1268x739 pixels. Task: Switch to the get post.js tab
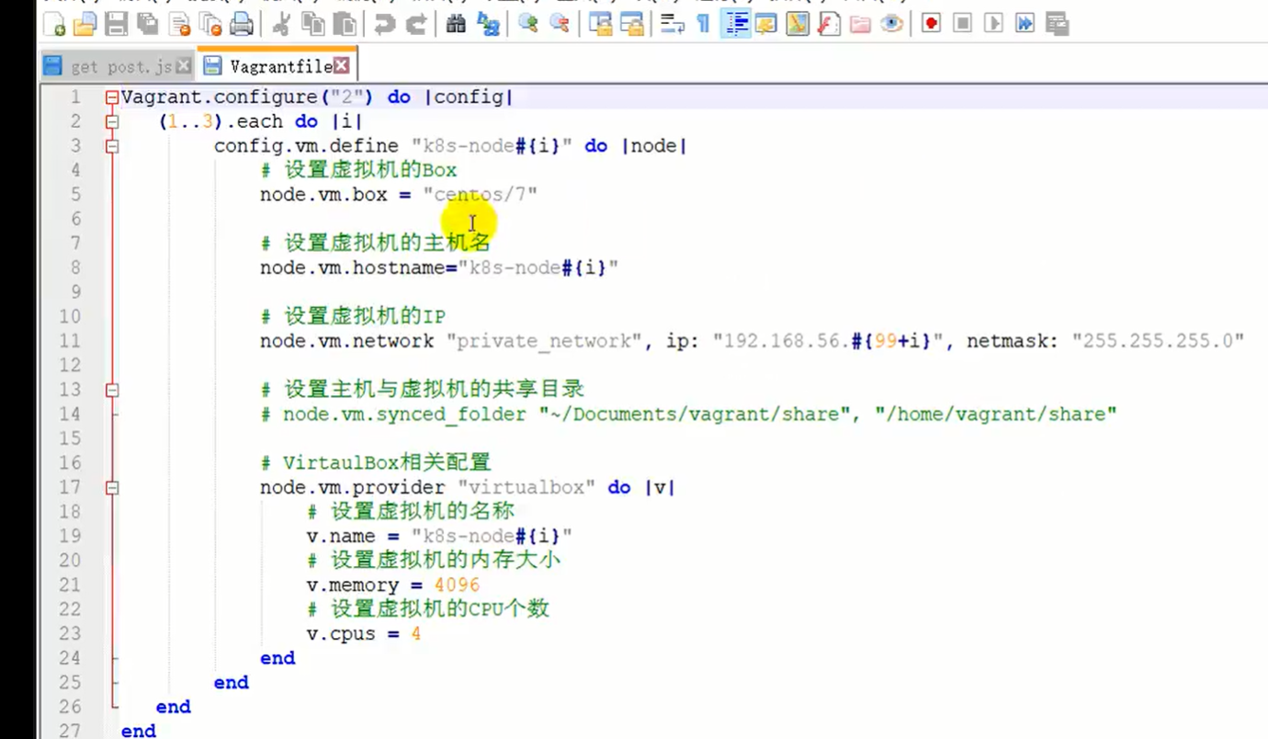coord(118,66)
